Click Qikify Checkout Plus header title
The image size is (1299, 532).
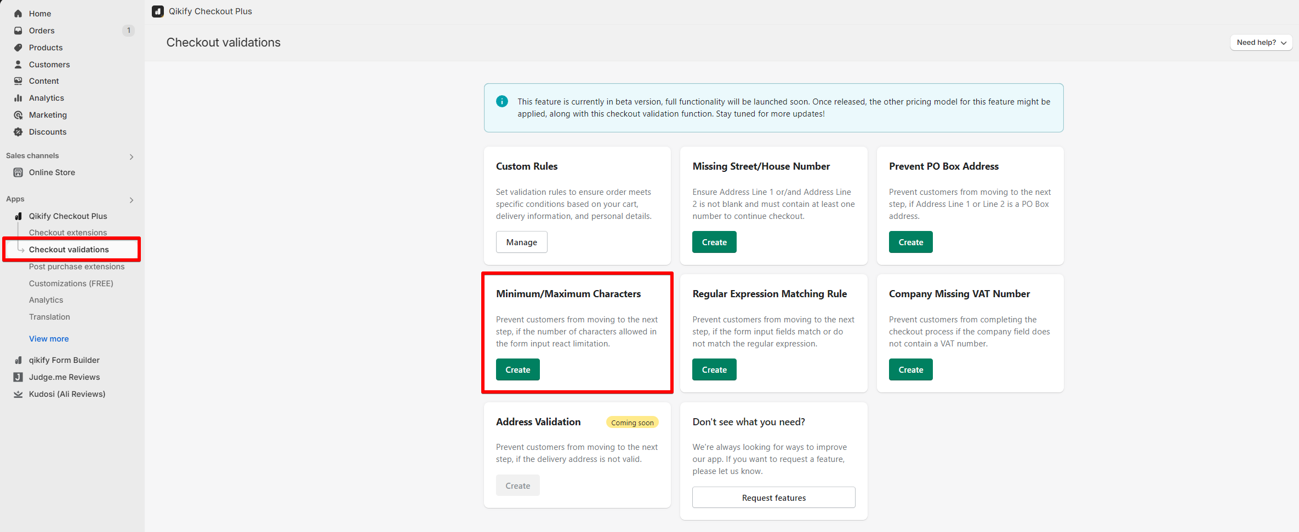(210, 11)
